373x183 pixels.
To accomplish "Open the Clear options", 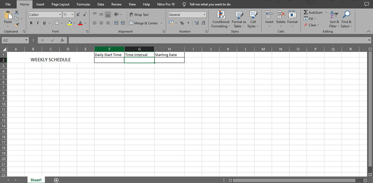I will tap(311, 25).
